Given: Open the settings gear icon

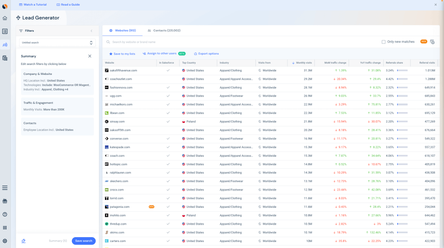Looking at the screenshot, I should click(5, 241).
